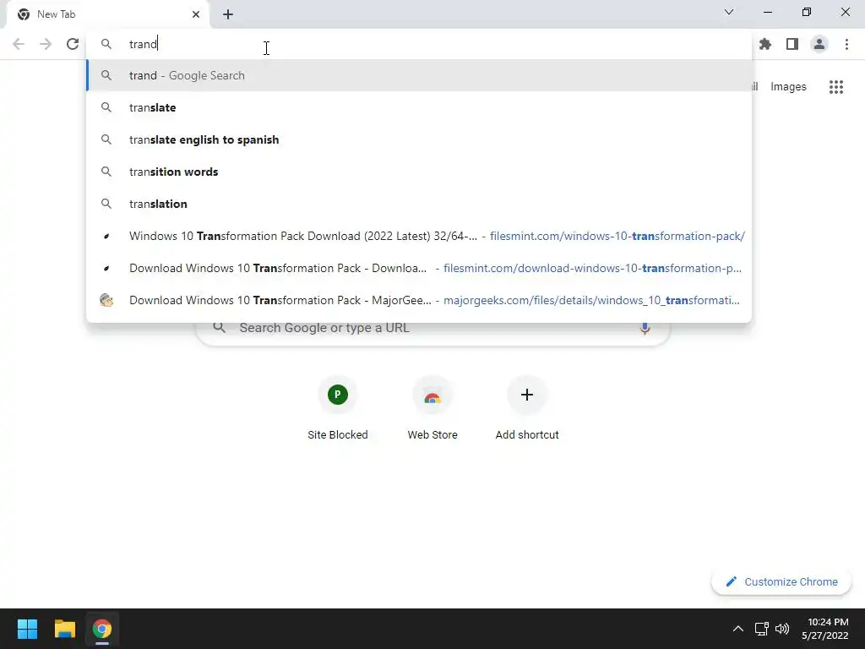Open the filesmint.com/download-windows-10 suggestion
Viewport: 865px width, 649px height.
[419, 268]
